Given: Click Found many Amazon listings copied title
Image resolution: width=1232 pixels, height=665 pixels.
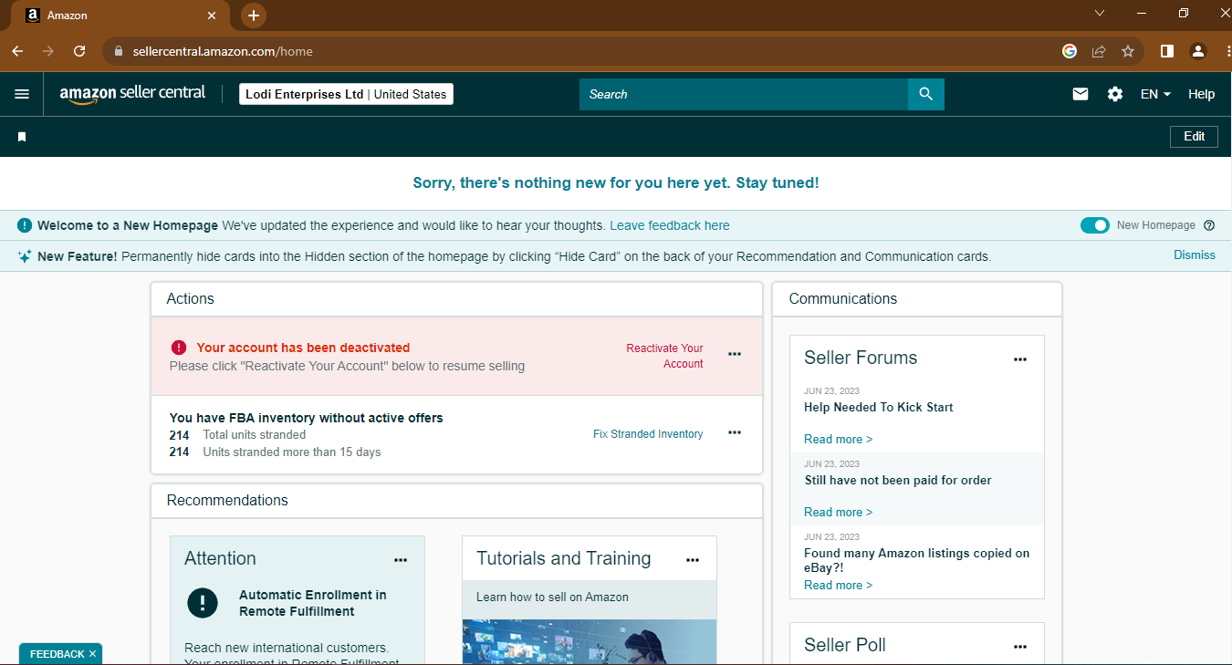Looking at the screenshot, I should coord(916,560).
